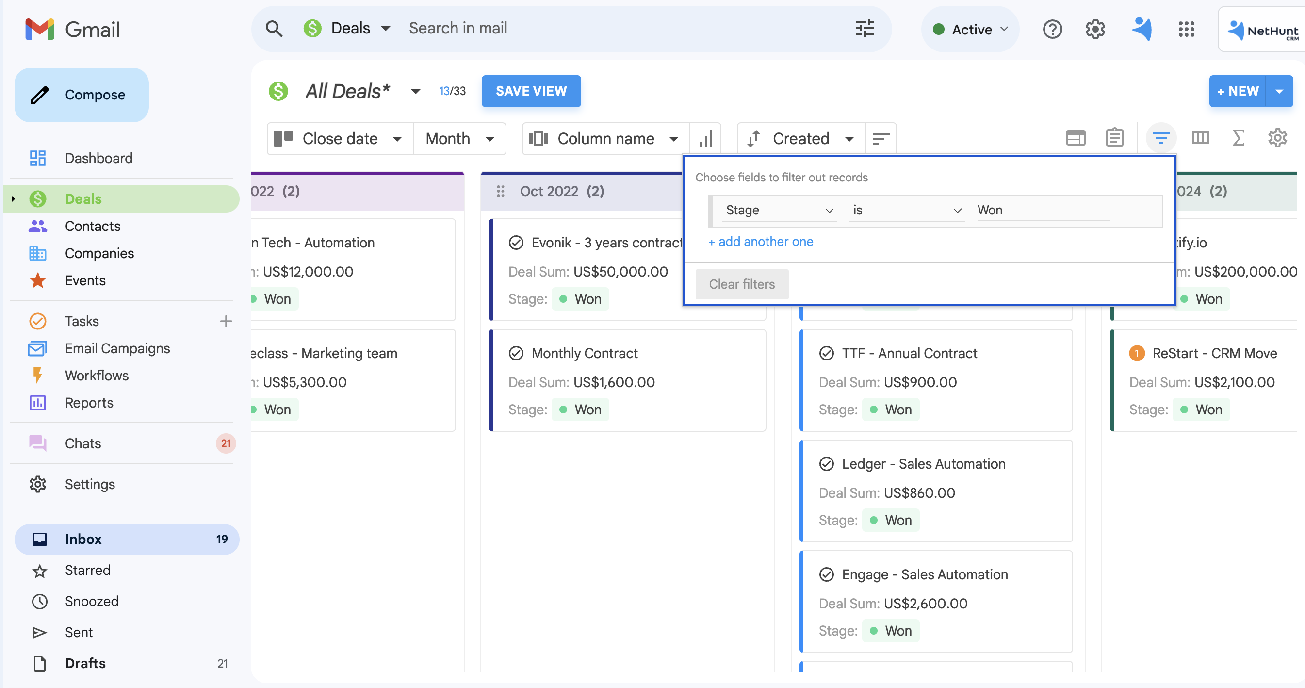Expand the NEW button dropdown arrow
1305x688 pixels.
point(1279,91)
